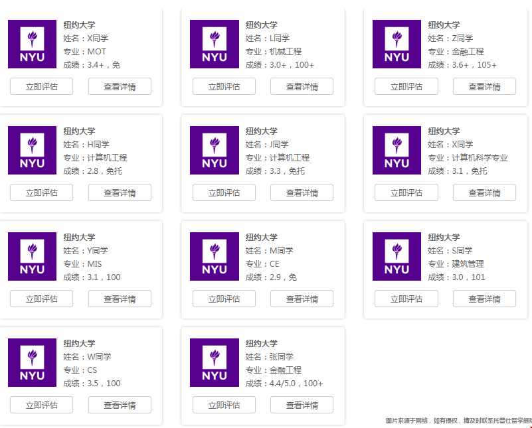Click 立即评估 on Z同学 金融工程 card
Screen dimensions: 532x428
pyautogui.click(x=406, y=86)
